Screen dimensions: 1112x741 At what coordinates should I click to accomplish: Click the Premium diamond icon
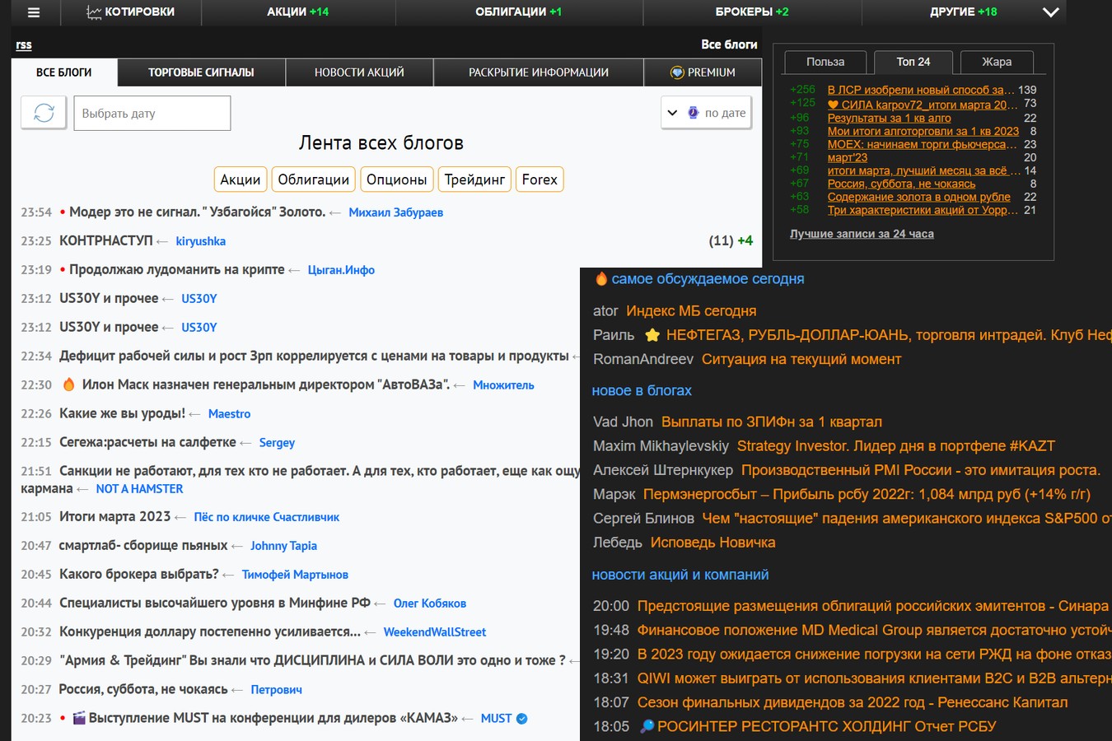[x=677, y=72]
